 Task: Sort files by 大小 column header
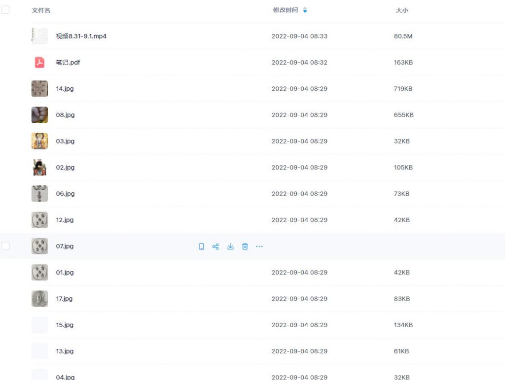coord(402,10)
